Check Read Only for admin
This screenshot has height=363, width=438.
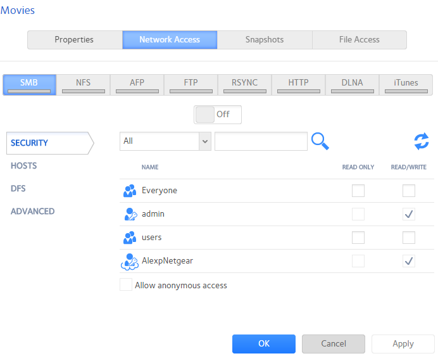point(358,214)
